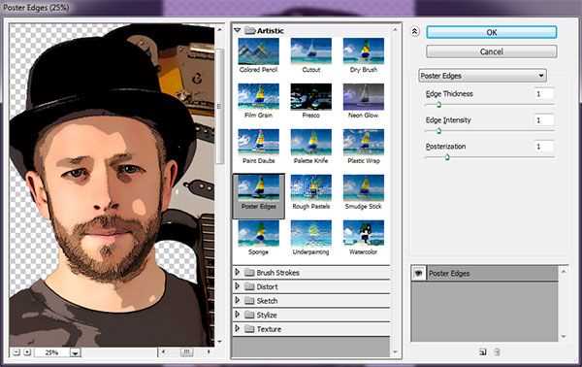Expand the Texture folder
The height and width of the screenshot is (367, 582).
click(x=238, y=329)
